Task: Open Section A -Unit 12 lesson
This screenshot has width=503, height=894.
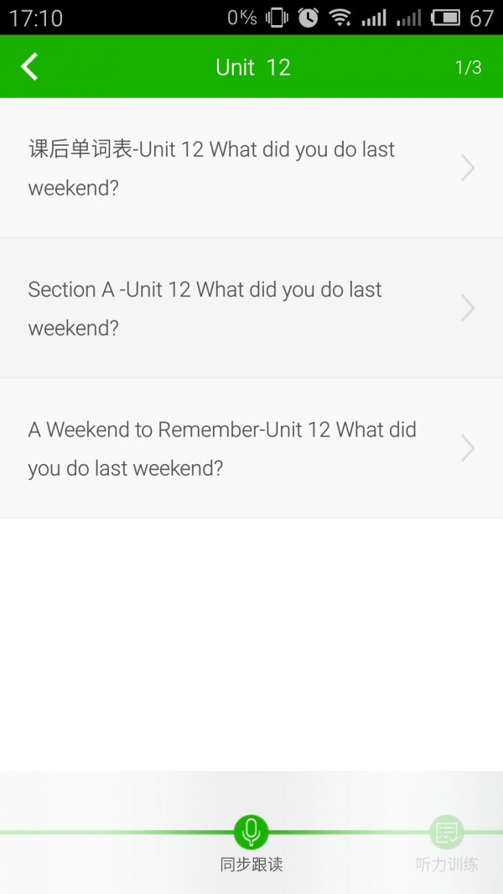Action: point(205,308)
